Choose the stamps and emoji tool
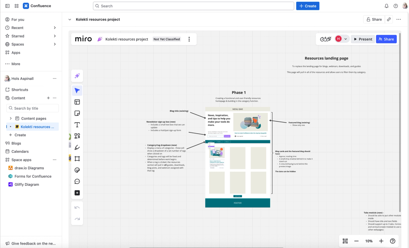 click(x=77, y=170)
